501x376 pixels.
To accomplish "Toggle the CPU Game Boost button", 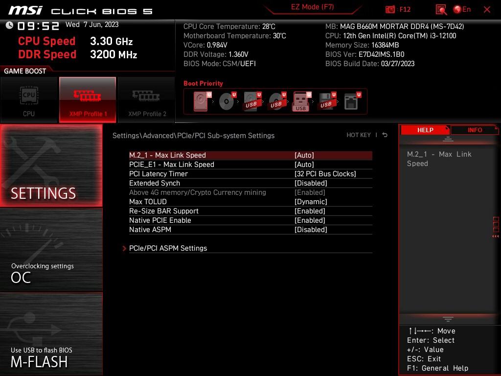I will click(x=29, y=100).
